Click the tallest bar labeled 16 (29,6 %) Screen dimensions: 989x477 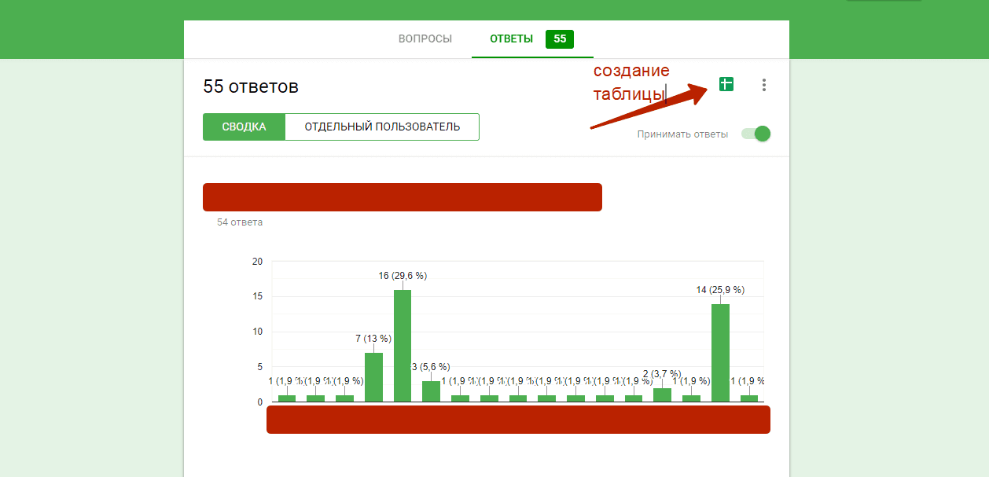click(403, 346)
